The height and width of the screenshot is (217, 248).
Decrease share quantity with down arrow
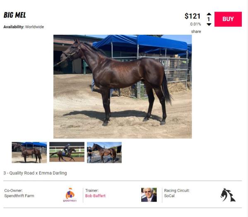pyautogui.click(x=209, y=24)
